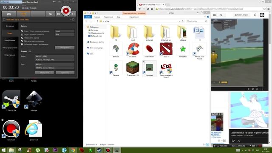Open Bandicam's 'Основные' settings tab
The height and width of the screenshot is (153, 272).
pyautogui.click(x=10, y=26)
